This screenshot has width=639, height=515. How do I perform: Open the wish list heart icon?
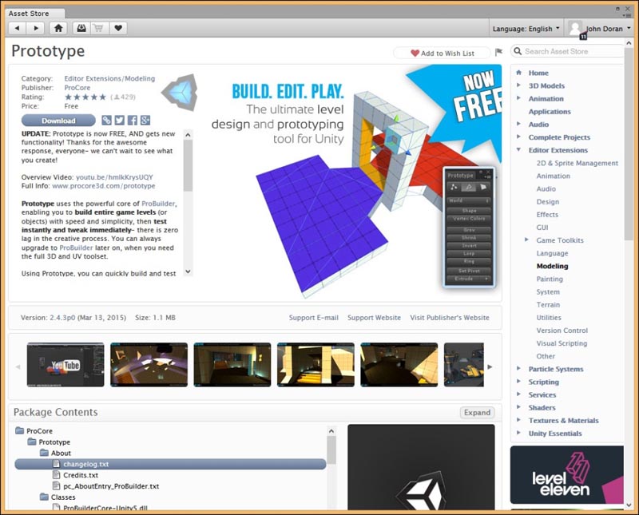coord(118,28)
